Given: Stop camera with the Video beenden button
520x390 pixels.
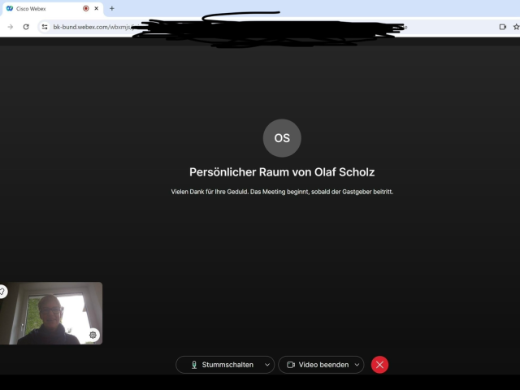Looking at the screenshot, I should coord(317,365).
